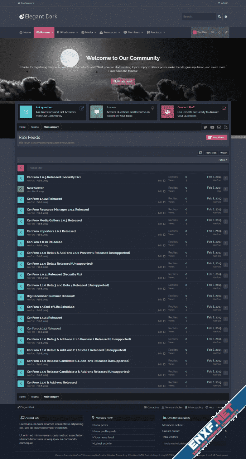
Task: Toggle the select-all threads checkbox
Action: coord(201,153)
